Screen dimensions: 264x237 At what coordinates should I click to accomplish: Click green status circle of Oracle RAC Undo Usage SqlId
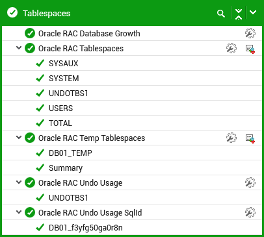point(30,212)
